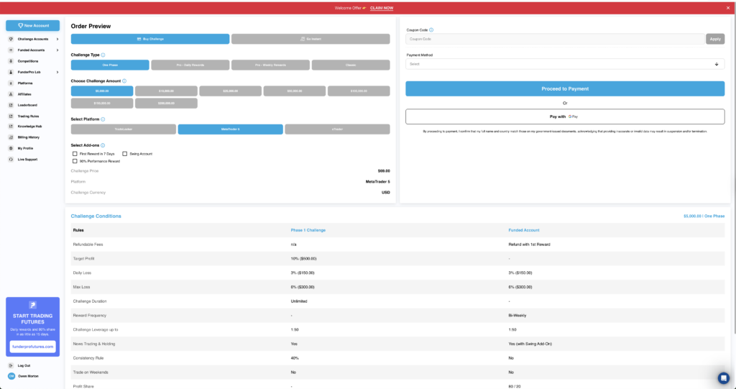Open Billing History via its icon
The height and width of the screenshot is (389, 736).
tap(11, 137)
